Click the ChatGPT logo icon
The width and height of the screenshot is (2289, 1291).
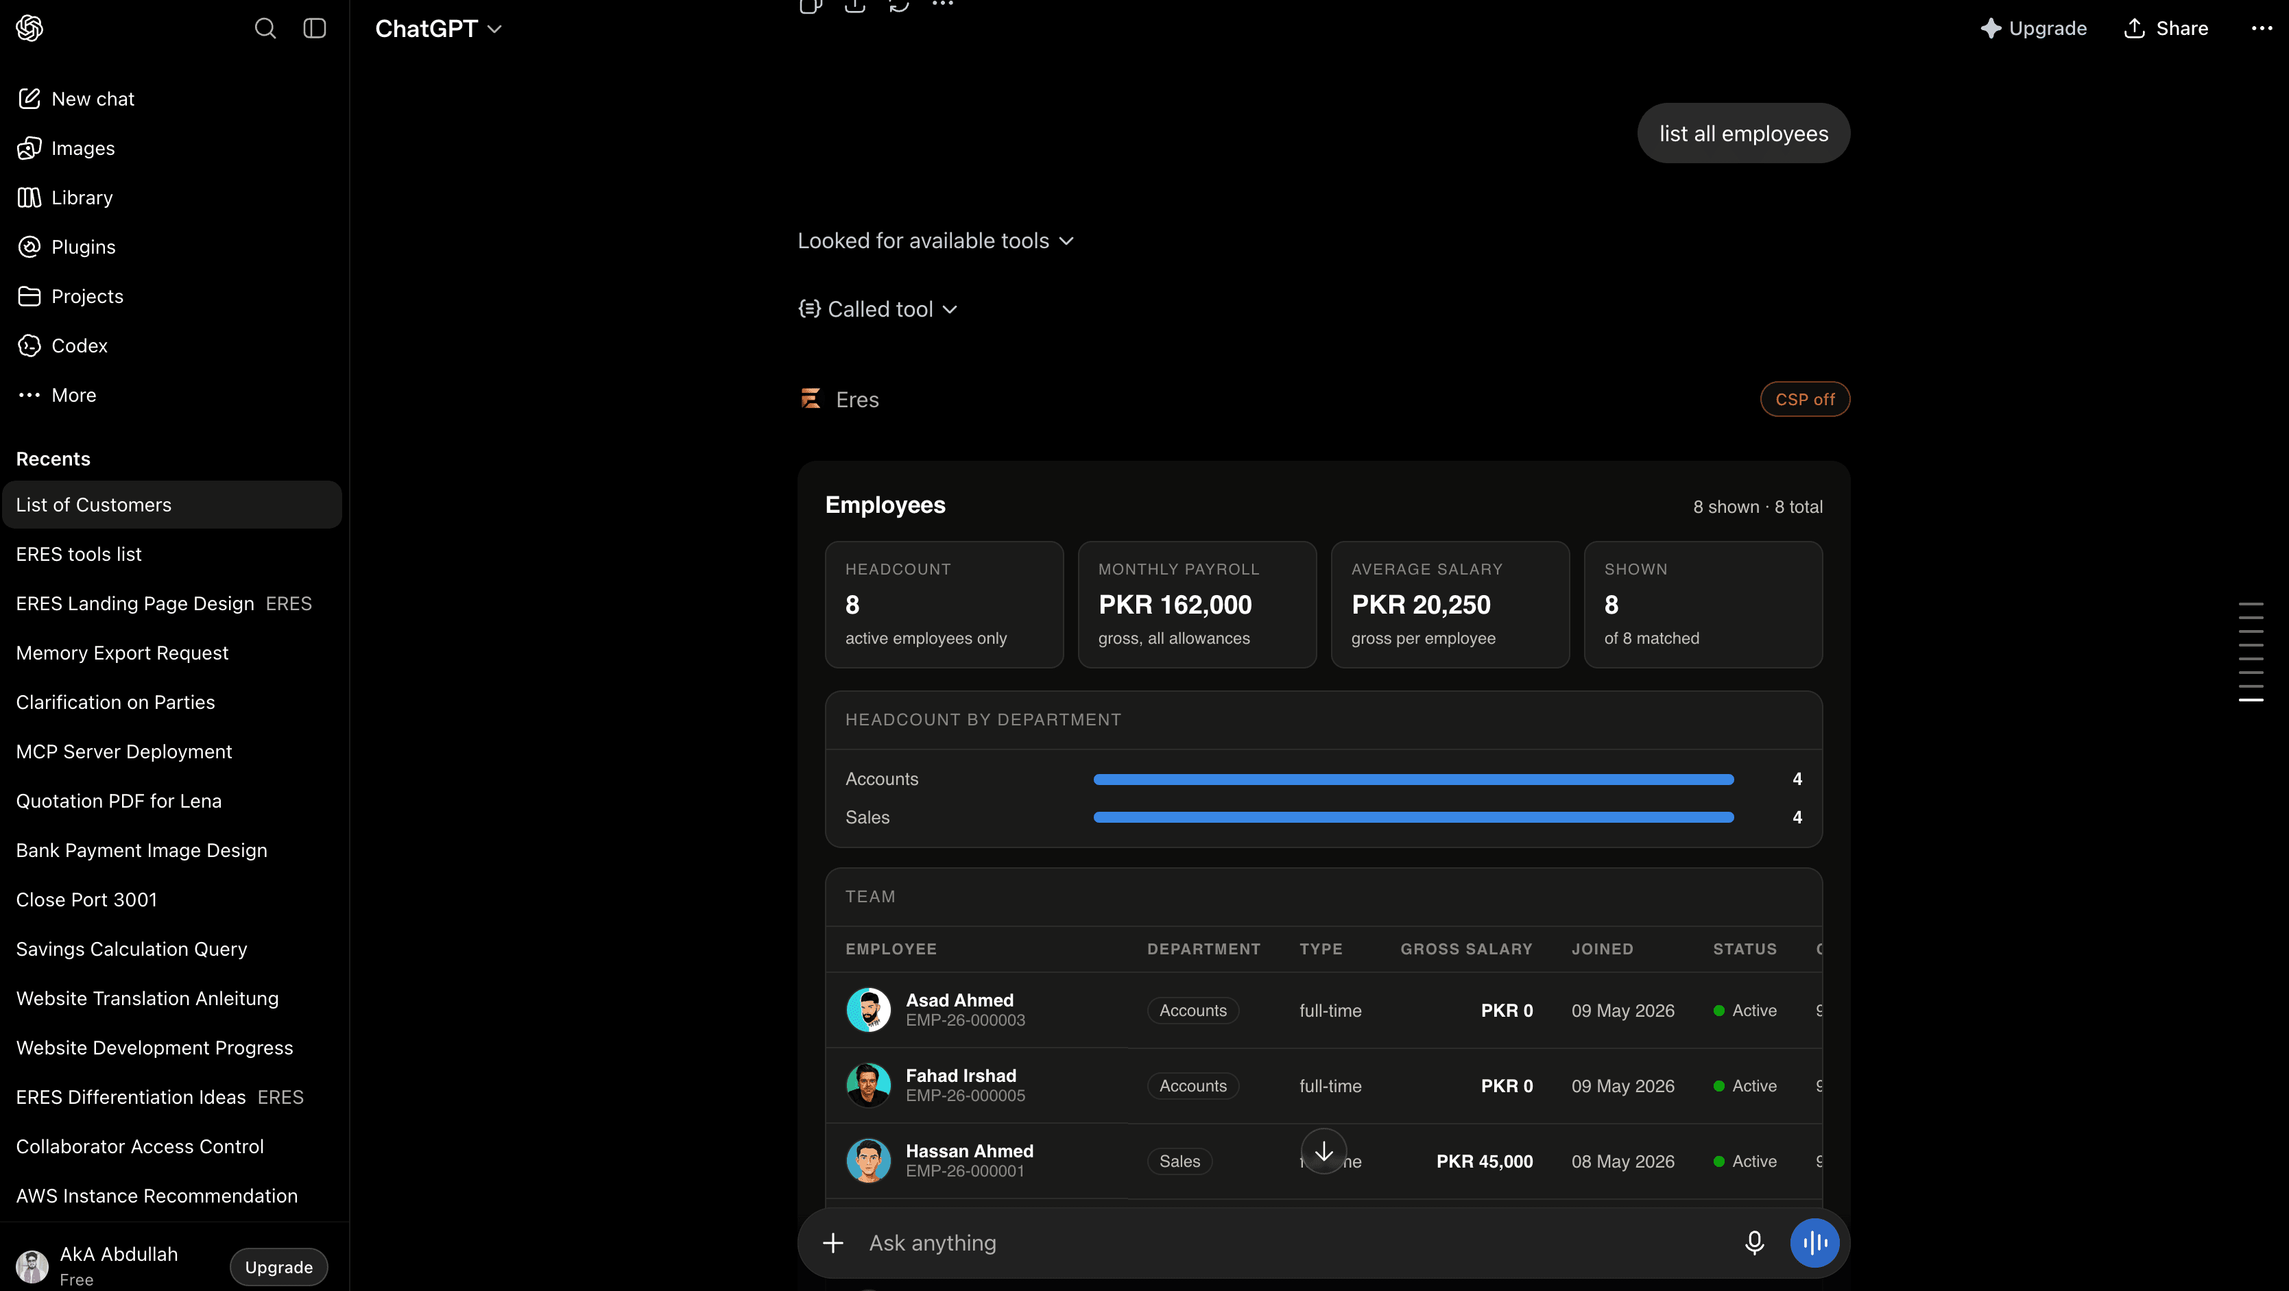29,28
